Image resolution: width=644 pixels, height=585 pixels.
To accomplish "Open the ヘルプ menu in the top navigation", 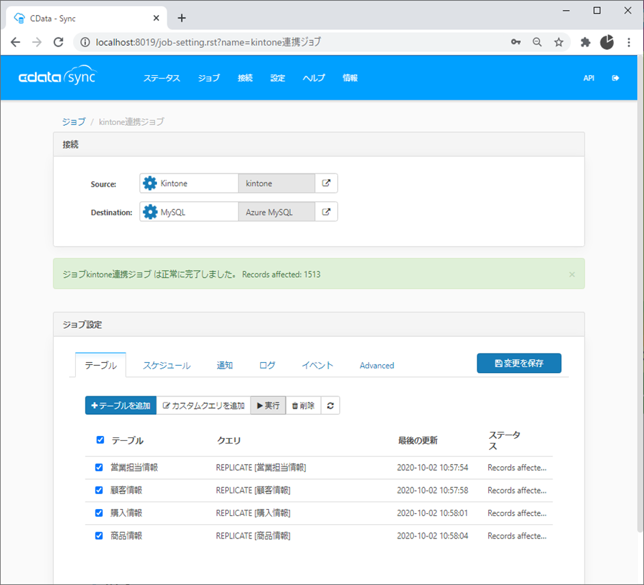I will (313, 78).
